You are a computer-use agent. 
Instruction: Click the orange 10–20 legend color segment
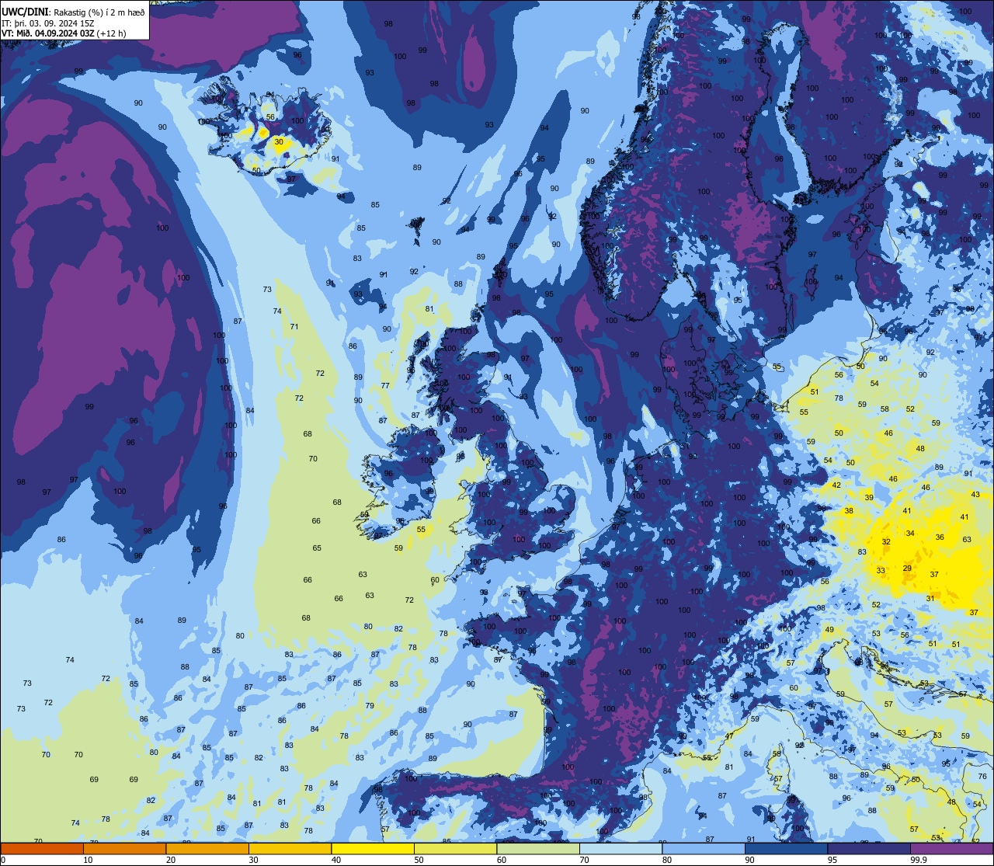[124, 848]
